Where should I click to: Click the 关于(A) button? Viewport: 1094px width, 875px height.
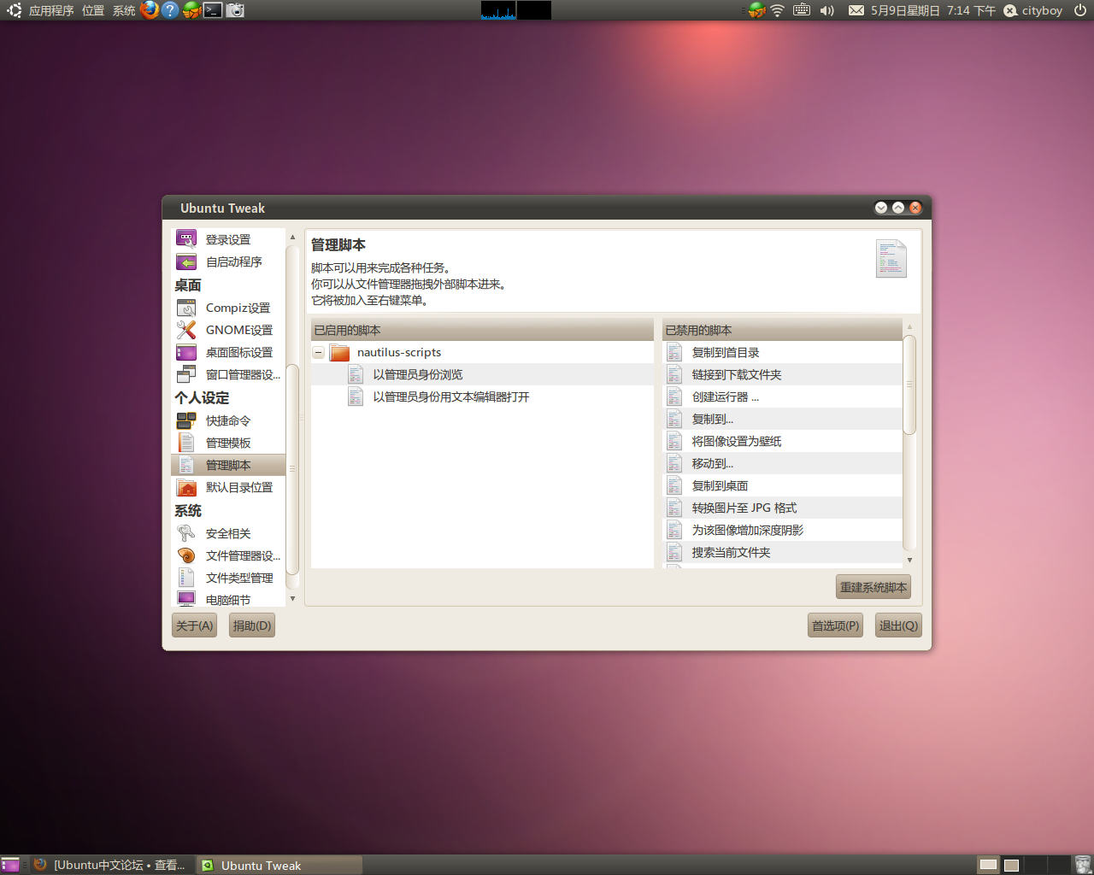194,625
